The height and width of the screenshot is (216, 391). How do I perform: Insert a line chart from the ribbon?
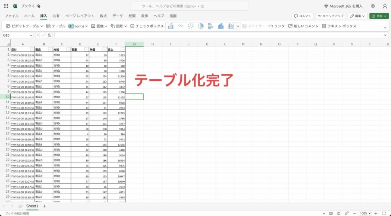tap(181, 26)
